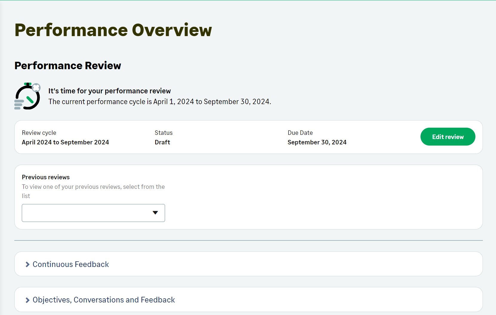Viewport: 496px width, 315px height.
Task: Click the Status label
Action: click(x=164, y=133)
